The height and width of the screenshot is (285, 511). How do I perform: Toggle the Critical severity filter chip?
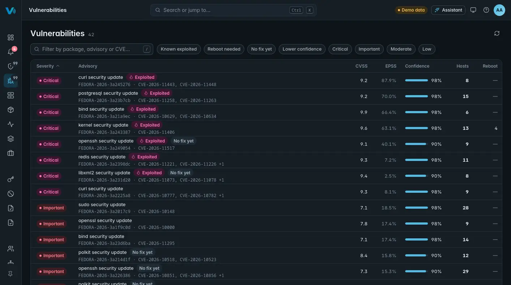(340, 49)
